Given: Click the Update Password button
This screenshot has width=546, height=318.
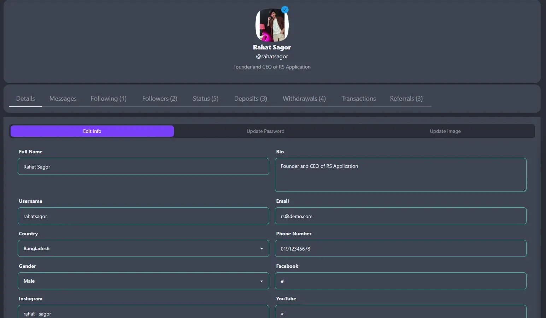Looking at the screenshot, I should [x=265, y=131].
